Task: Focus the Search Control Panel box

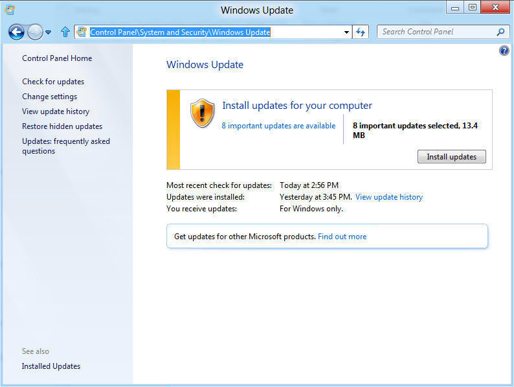Action: (x=443, y=32)
